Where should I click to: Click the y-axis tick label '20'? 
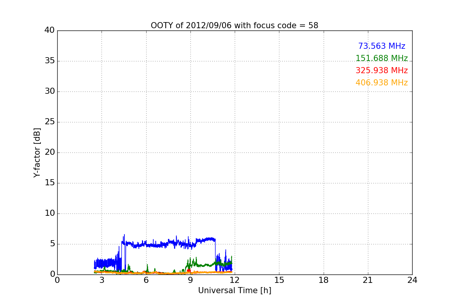[50, 152]
